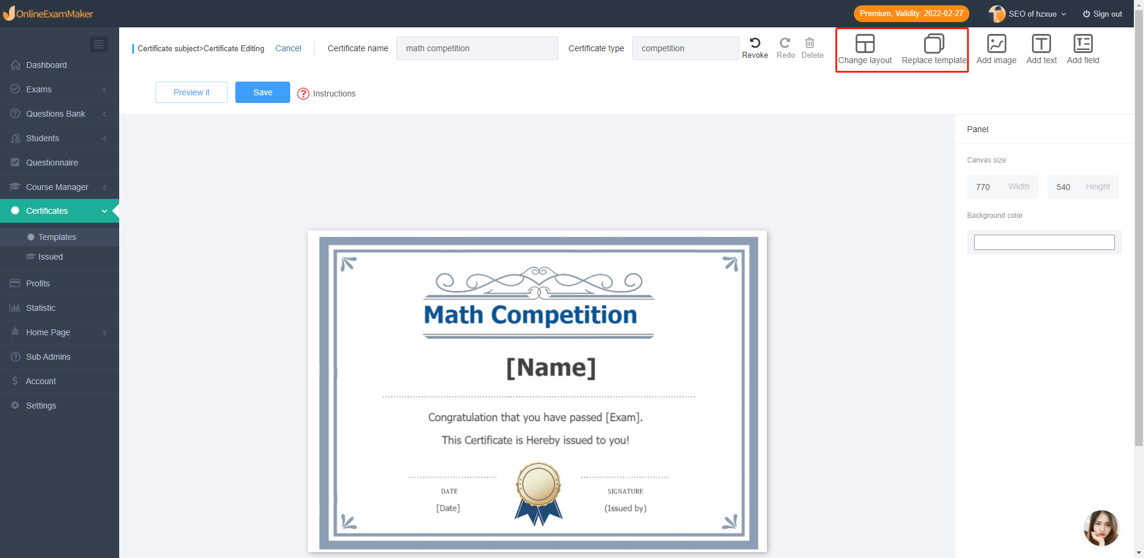1144x558 pixels.
Task: Click the Save button
Action: (263, 92)
